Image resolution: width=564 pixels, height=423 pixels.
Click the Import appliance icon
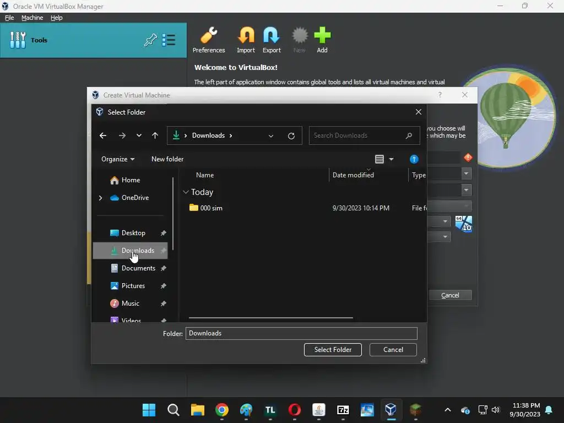[x=246, y=40]
